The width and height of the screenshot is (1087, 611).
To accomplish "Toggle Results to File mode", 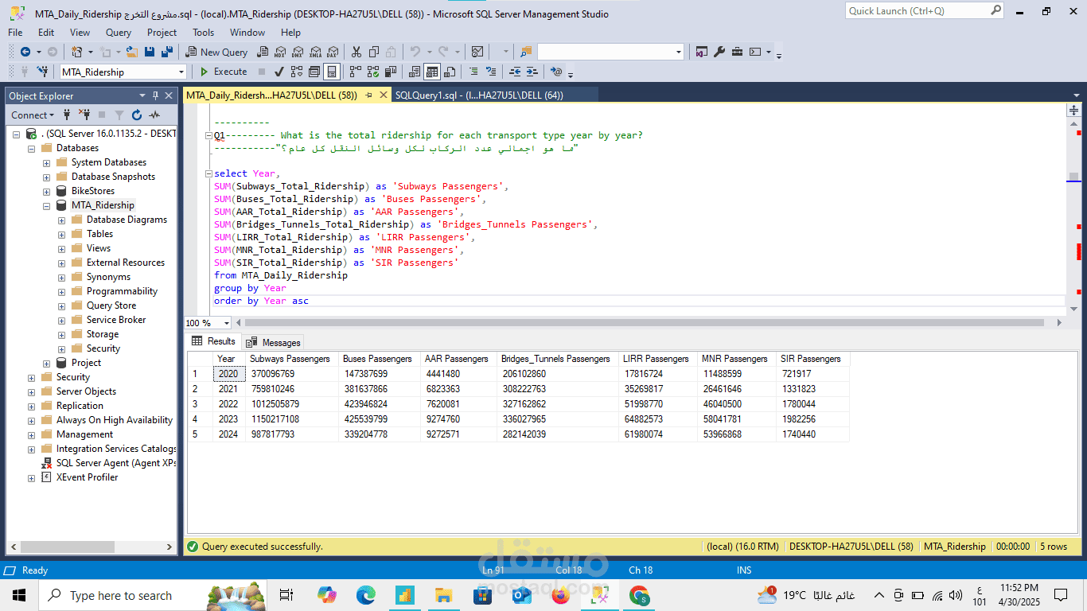I will coord(450,72).
